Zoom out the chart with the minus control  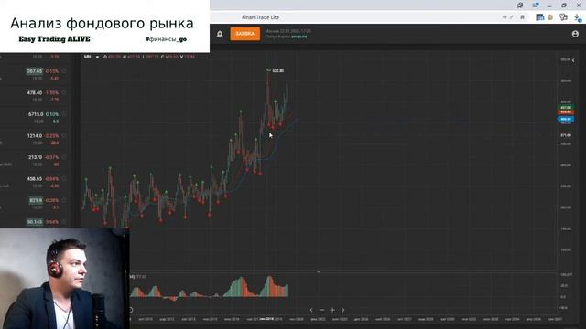click(321, 310)
